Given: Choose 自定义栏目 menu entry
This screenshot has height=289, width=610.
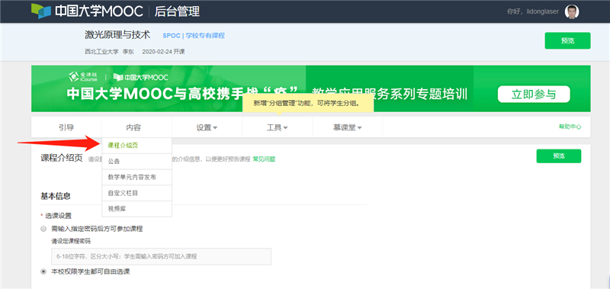Looking at the screenshot, I should point(136,193).
